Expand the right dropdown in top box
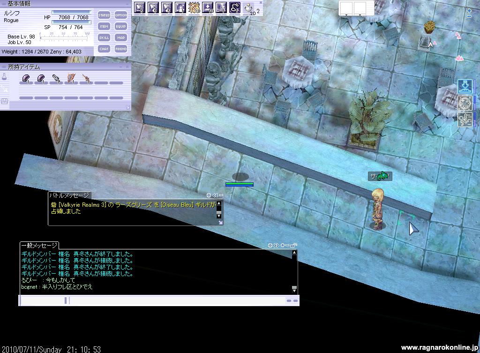The width and height of the screenshot is (480, 353). tap(360, 15)
